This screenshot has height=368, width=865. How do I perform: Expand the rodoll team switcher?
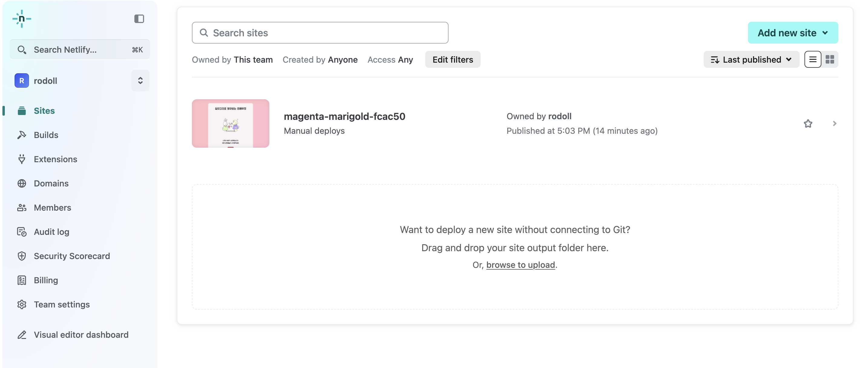pyautogui.click(x=140, y=80)
